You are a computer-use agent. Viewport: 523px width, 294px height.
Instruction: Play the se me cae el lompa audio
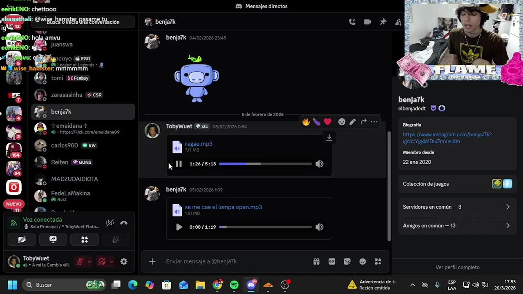179,227
